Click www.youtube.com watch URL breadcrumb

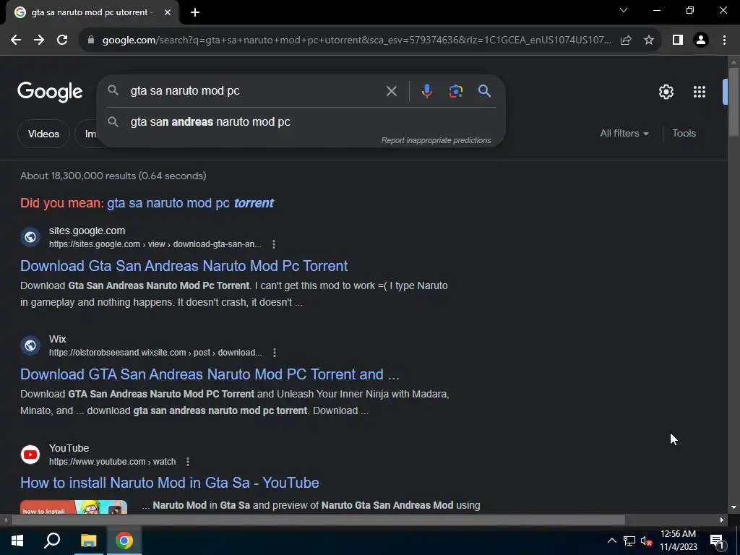pyautogui.click(x=112, y=462)
